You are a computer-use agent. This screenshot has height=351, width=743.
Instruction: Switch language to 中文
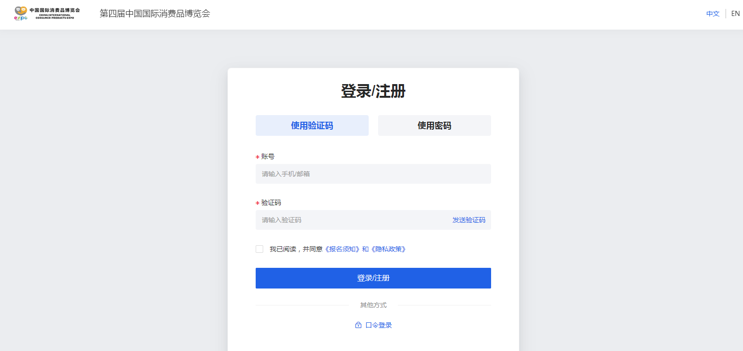tap(713, 14)
